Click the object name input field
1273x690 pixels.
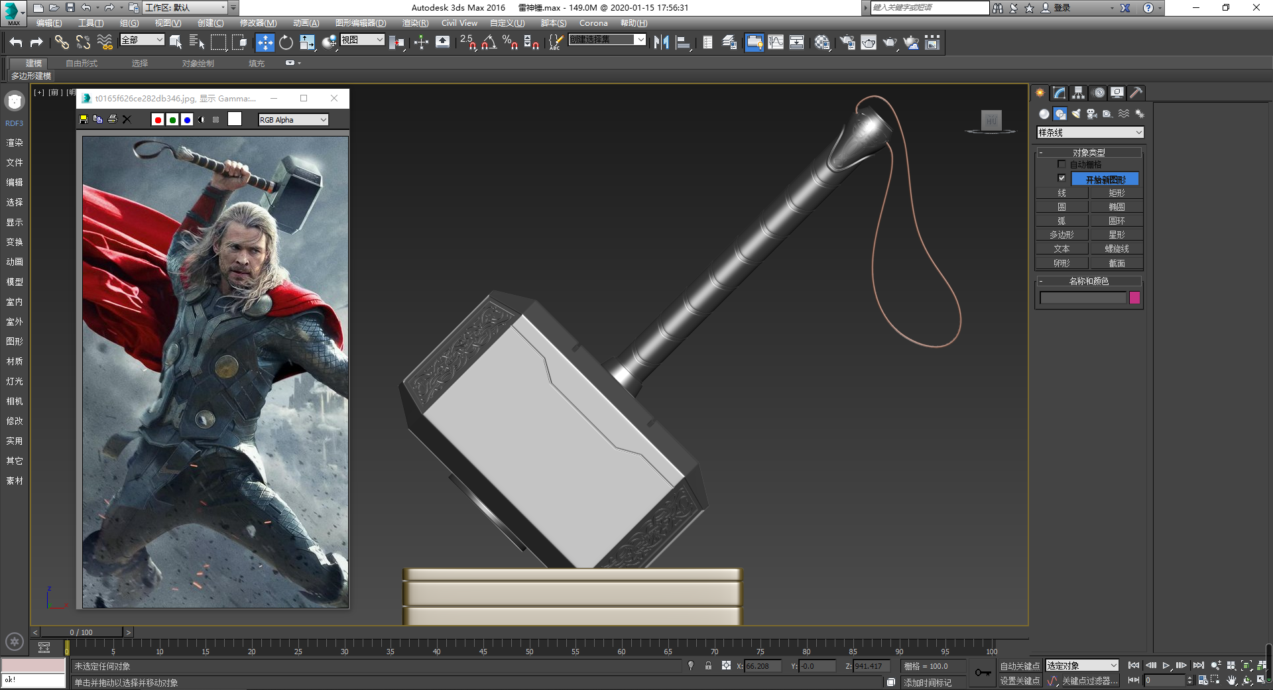[x=1083, y=298]
